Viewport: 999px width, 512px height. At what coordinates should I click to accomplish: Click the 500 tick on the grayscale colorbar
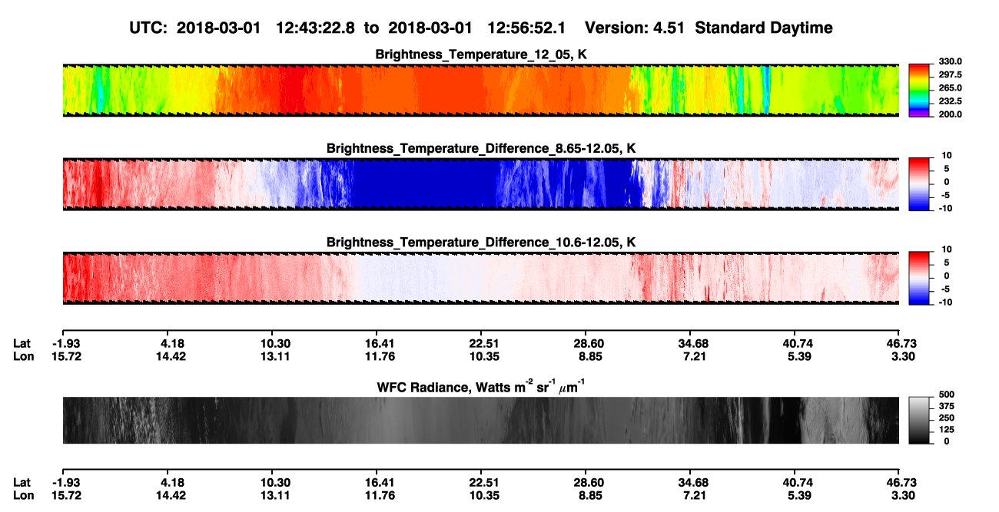click(947, 394)
